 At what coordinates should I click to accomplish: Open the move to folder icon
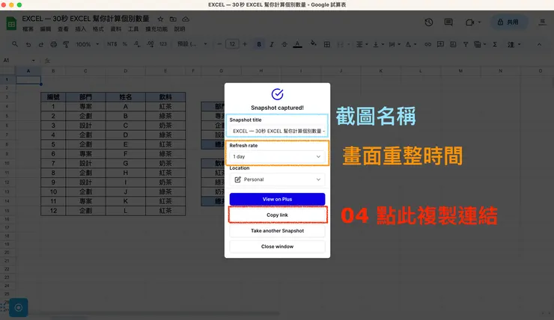click(x=173, y=19)
